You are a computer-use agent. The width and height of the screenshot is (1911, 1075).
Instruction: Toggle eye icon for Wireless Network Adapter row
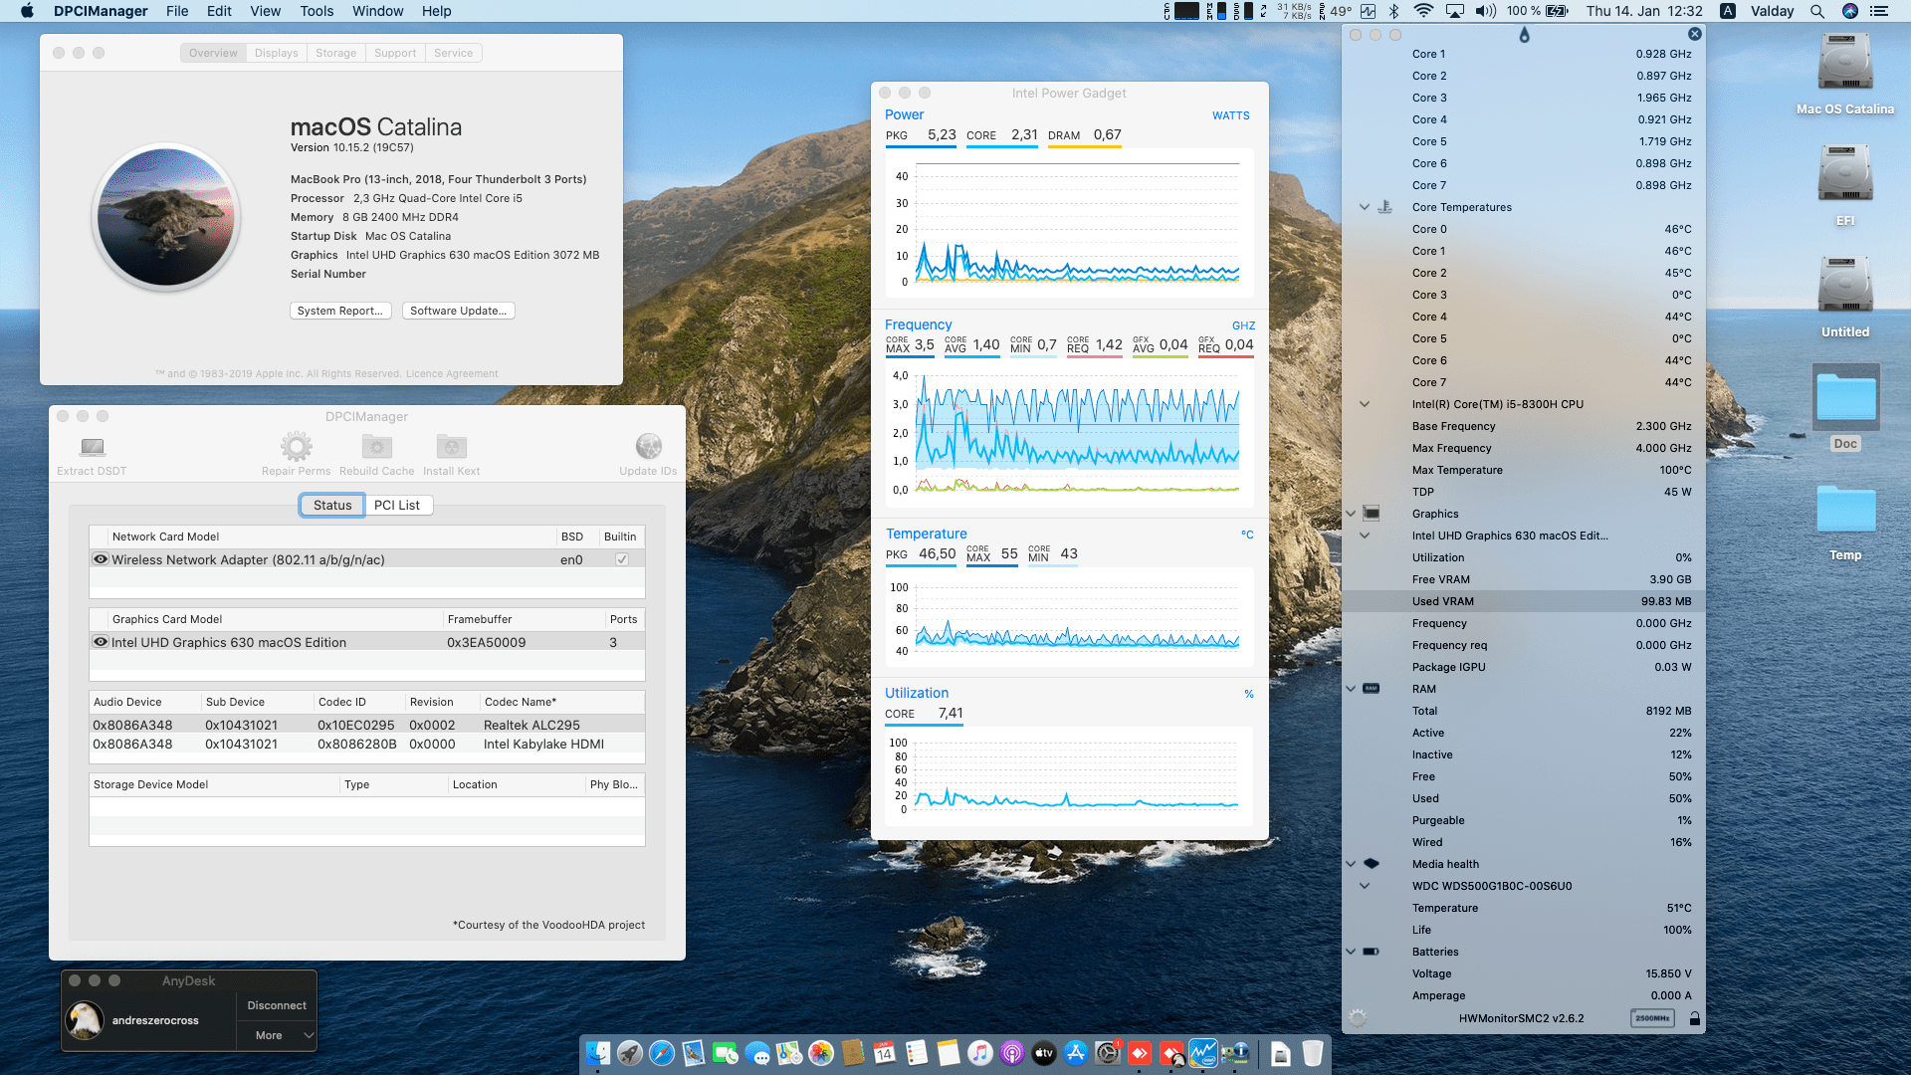pyautogui.click(x=101, y=559)
